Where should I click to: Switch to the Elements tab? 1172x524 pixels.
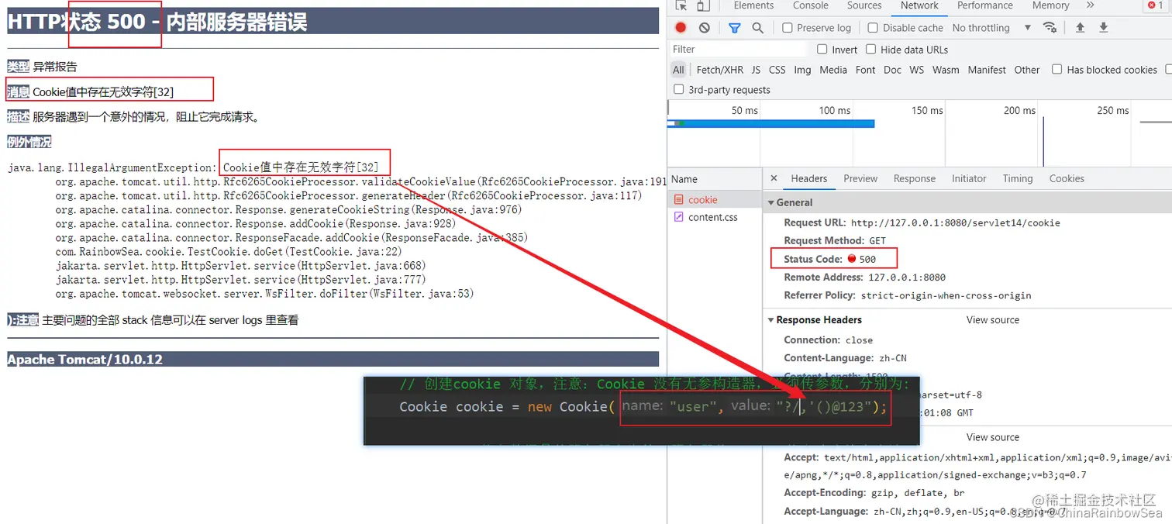click(753, 5)
